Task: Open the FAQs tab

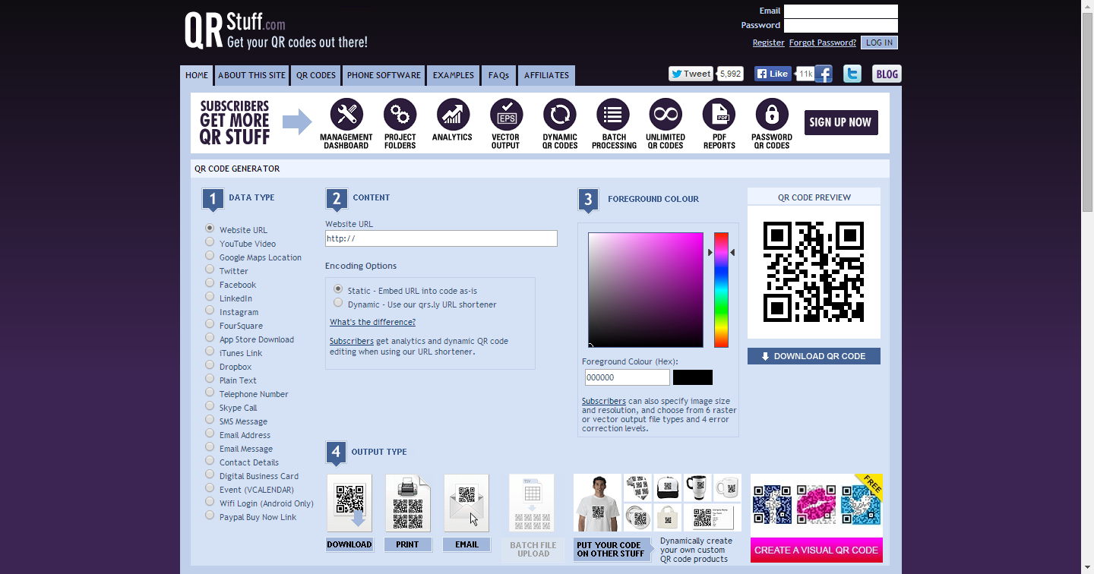Action: point(498,75)
